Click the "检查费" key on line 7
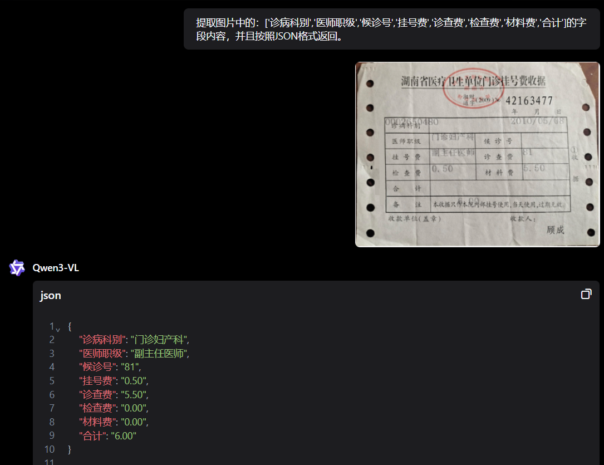This screenshot has height=465, width=604. [x=97, y=408]
